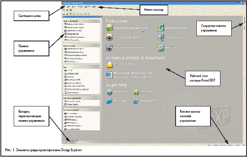Toggle the Open a project section chevron
247x157 pixels.
click(x=98, y=46)
